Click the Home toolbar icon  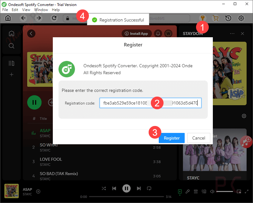(x=8, y=18)
